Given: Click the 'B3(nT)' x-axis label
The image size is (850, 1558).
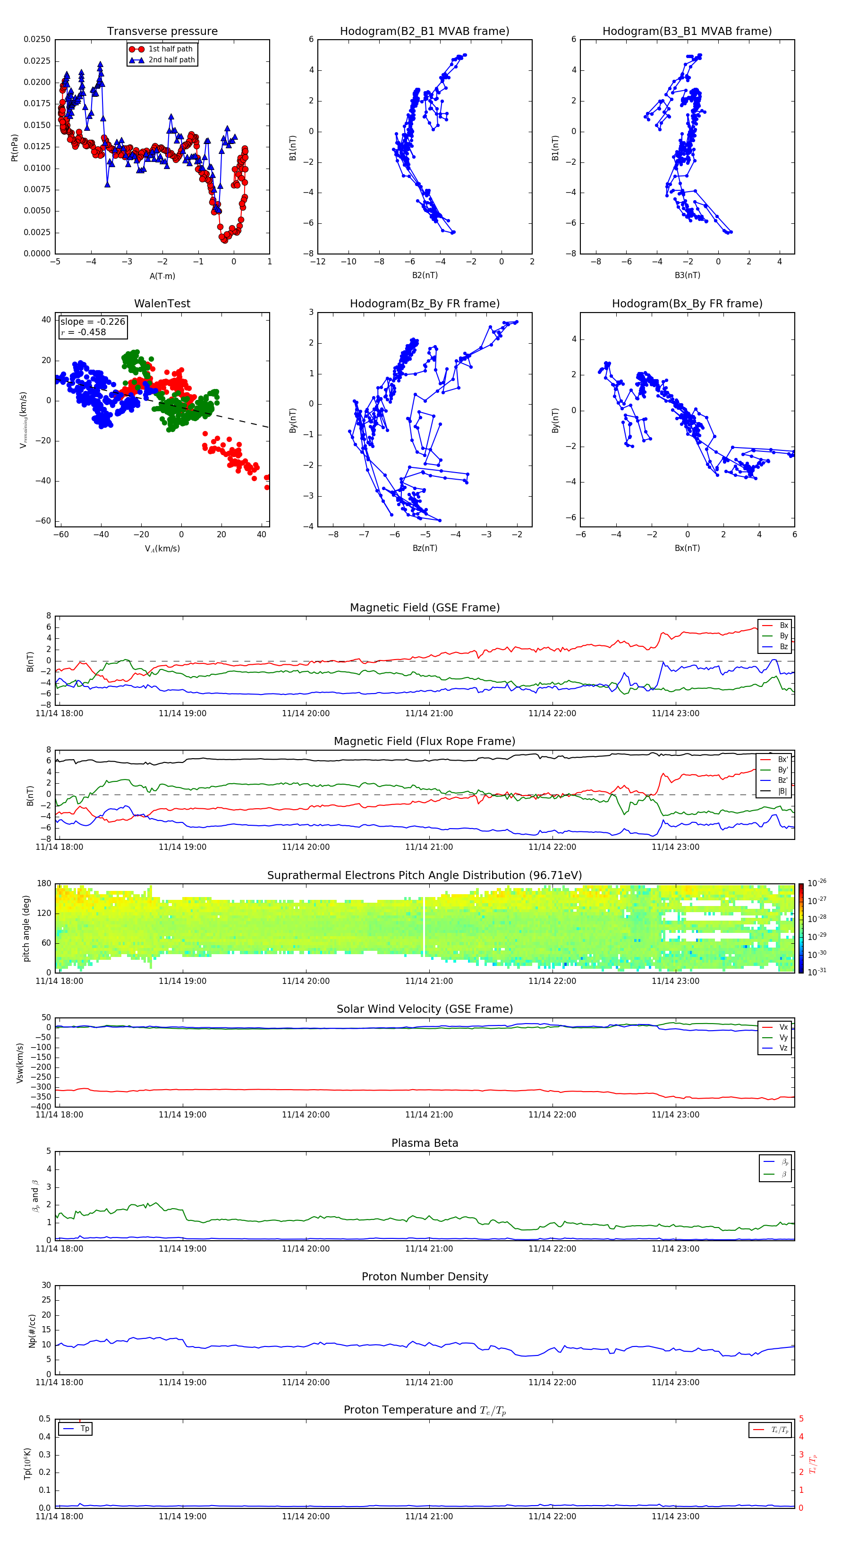Looking at the screenshot, I should (687, 275).
